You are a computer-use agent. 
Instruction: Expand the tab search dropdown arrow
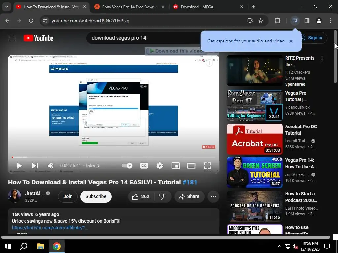(x=7, y=7)
